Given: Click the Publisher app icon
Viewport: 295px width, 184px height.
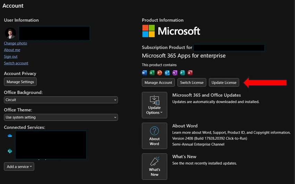Looking at the screenshot, I should click(182, 73).
